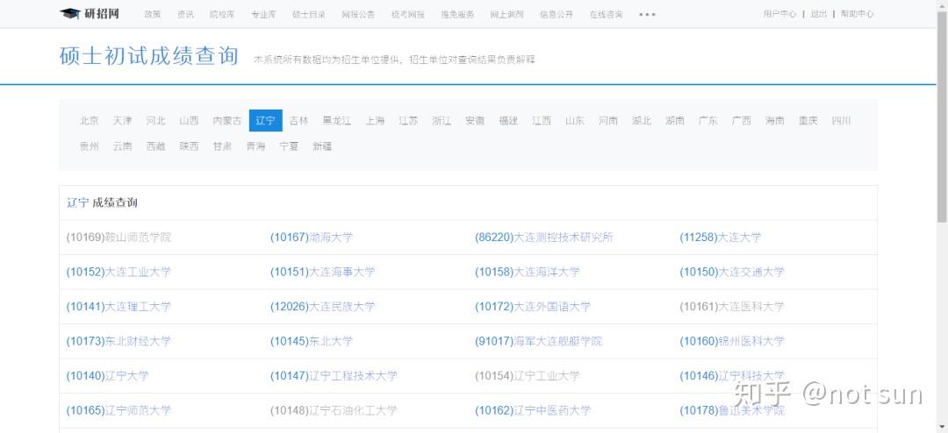The image size is (948, 433).
Task: Open 硕士目录 in the top navigation
Action: pos(308,15)
